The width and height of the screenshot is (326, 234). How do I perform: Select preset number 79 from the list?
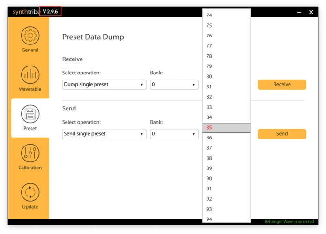226,66
